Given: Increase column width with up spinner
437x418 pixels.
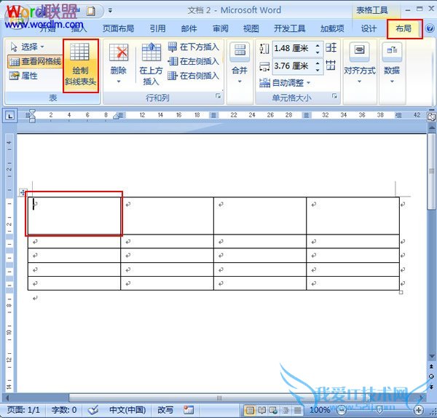Looking at the screenshot, I should tap(318, 63).
